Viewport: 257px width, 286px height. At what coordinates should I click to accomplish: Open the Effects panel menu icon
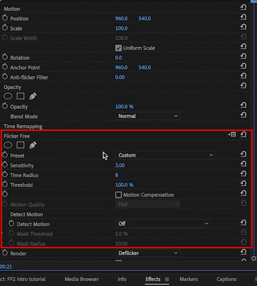coord(167,279)
